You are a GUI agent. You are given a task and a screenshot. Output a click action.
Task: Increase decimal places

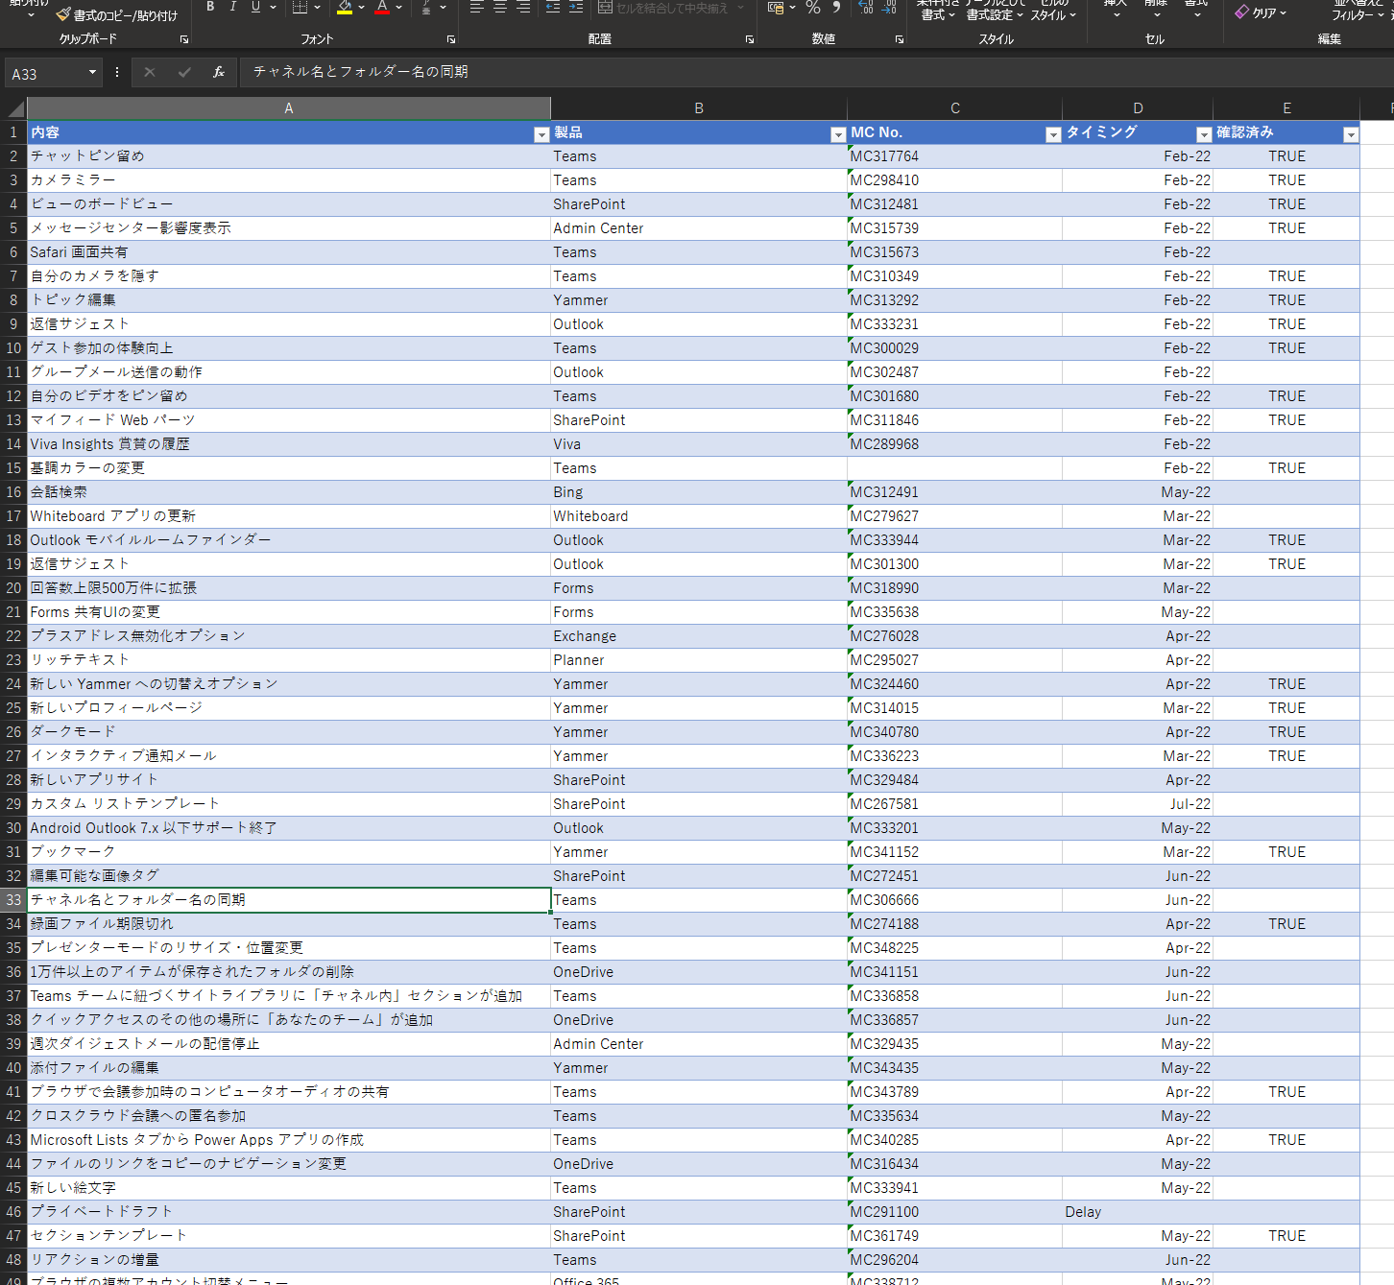pyautogui.click(x=867, y=7)
